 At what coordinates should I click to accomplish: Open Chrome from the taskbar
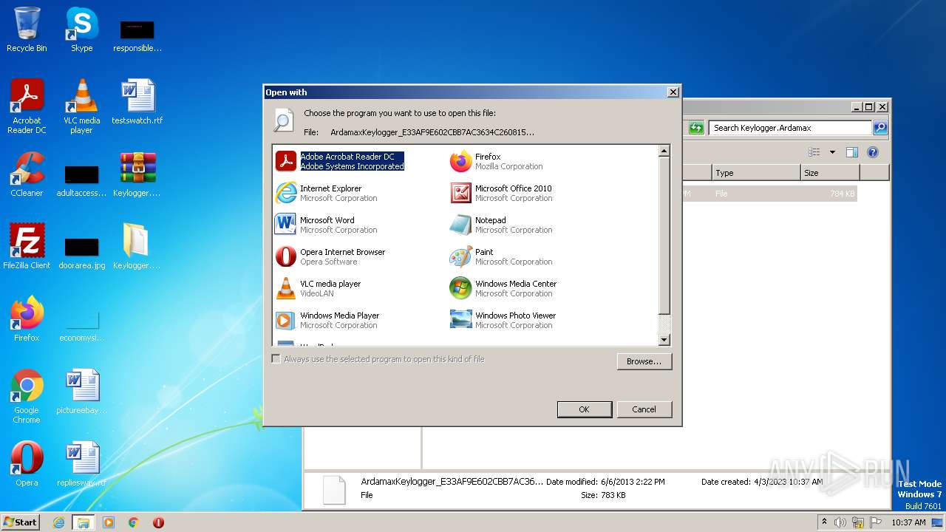coord(133,522)
